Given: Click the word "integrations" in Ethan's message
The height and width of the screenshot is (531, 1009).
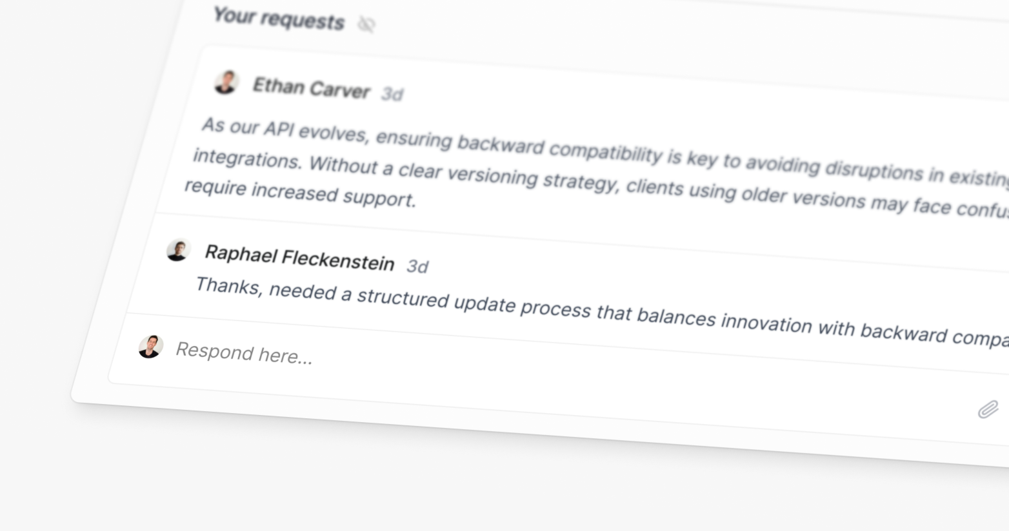Looking at the screenshot, I should tap(247, 159).
